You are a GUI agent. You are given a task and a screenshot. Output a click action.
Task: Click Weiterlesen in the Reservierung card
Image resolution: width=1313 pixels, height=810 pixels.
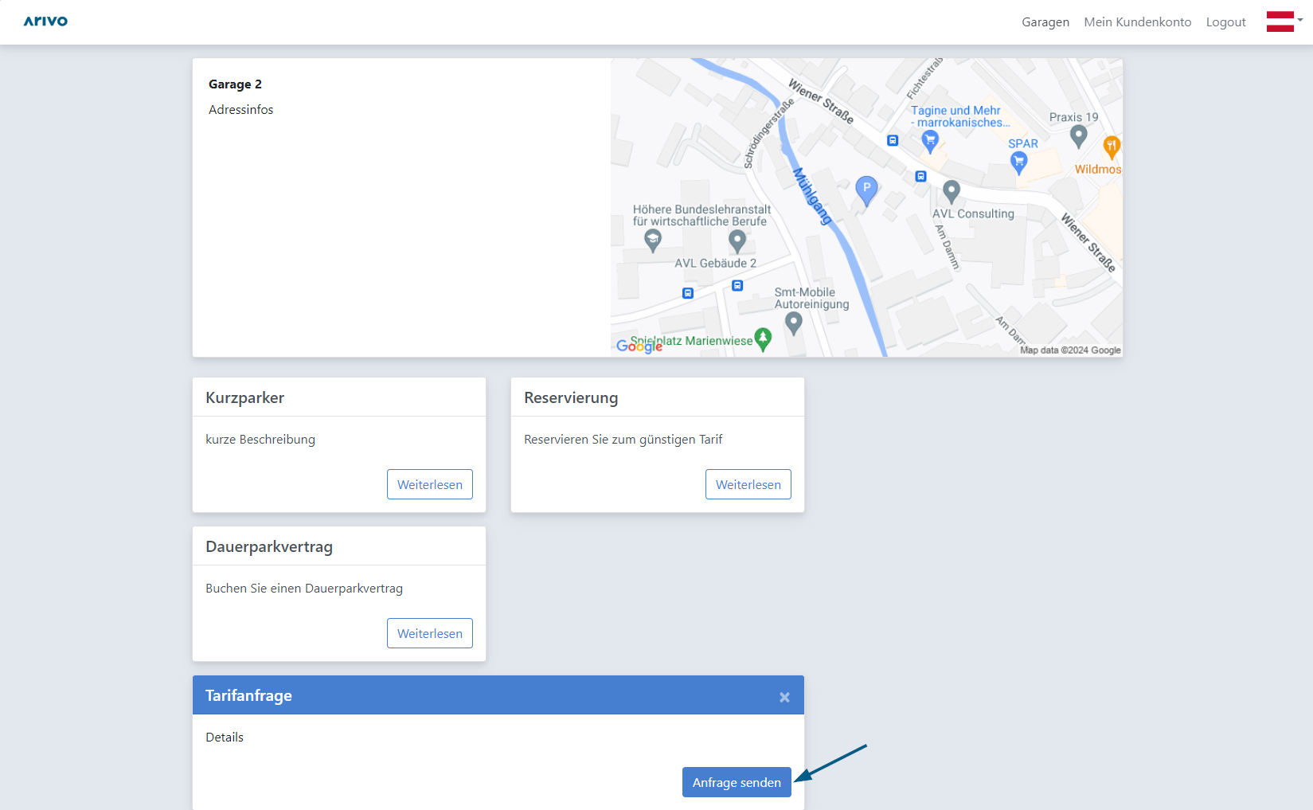748,484
